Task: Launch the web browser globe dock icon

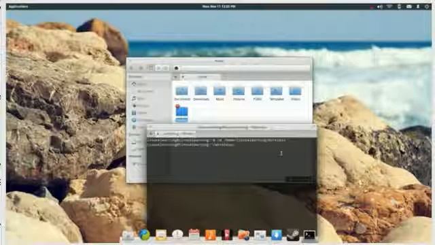Action: [x=144, y=235]
